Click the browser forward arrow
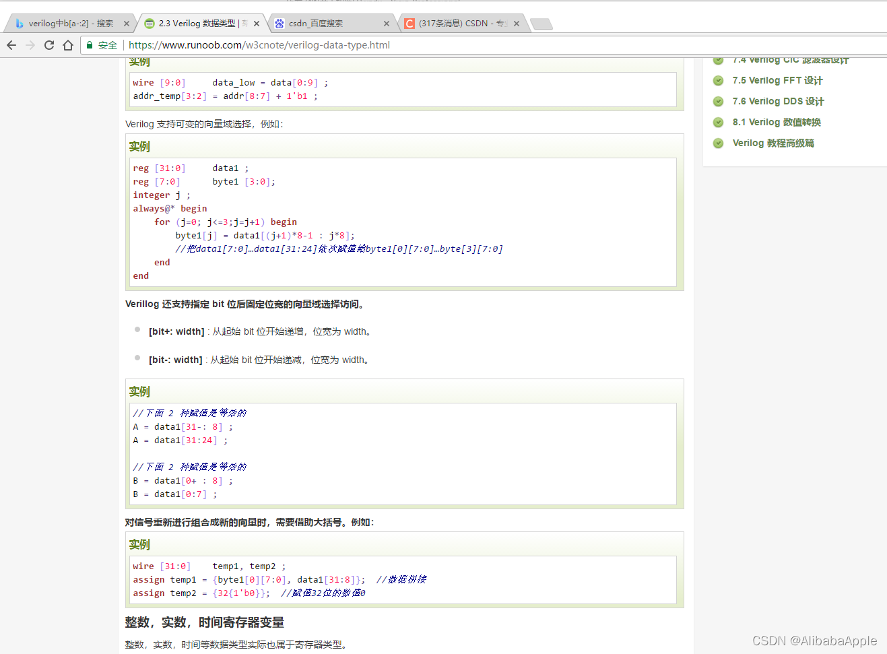 [x=30, y=45]
